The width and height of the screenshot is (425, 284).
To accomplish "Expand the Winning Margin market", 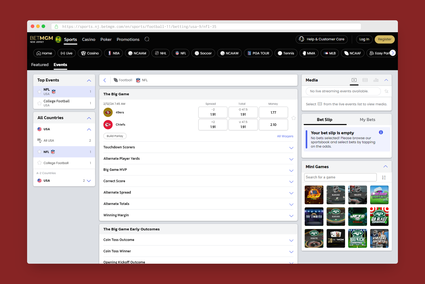I will click(x=198, y=215).
